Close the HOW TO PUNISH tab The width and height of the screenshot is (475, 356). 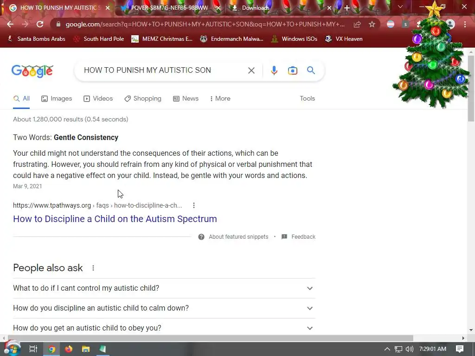click(108, 8)
